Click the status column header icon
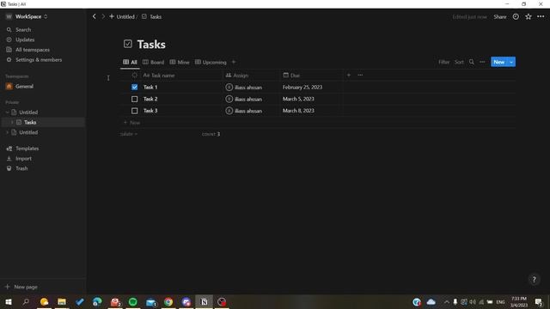The width and height of the screenshot is (550, 309). (134, 75)
